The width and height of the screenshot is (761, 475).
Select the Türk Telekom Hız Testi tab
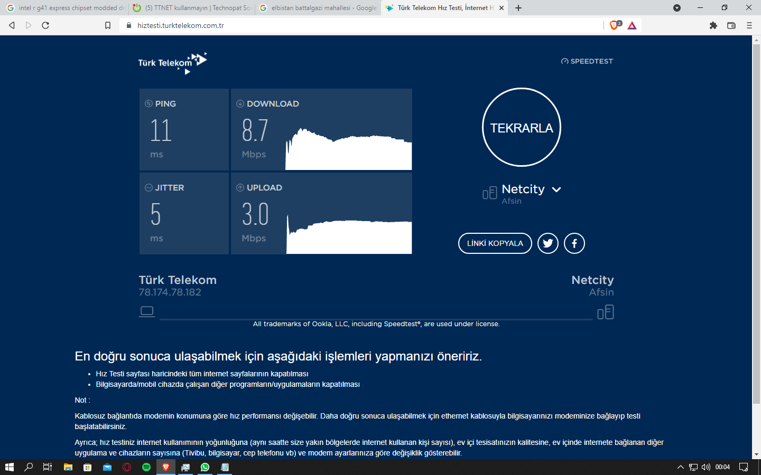pos(444,8)
